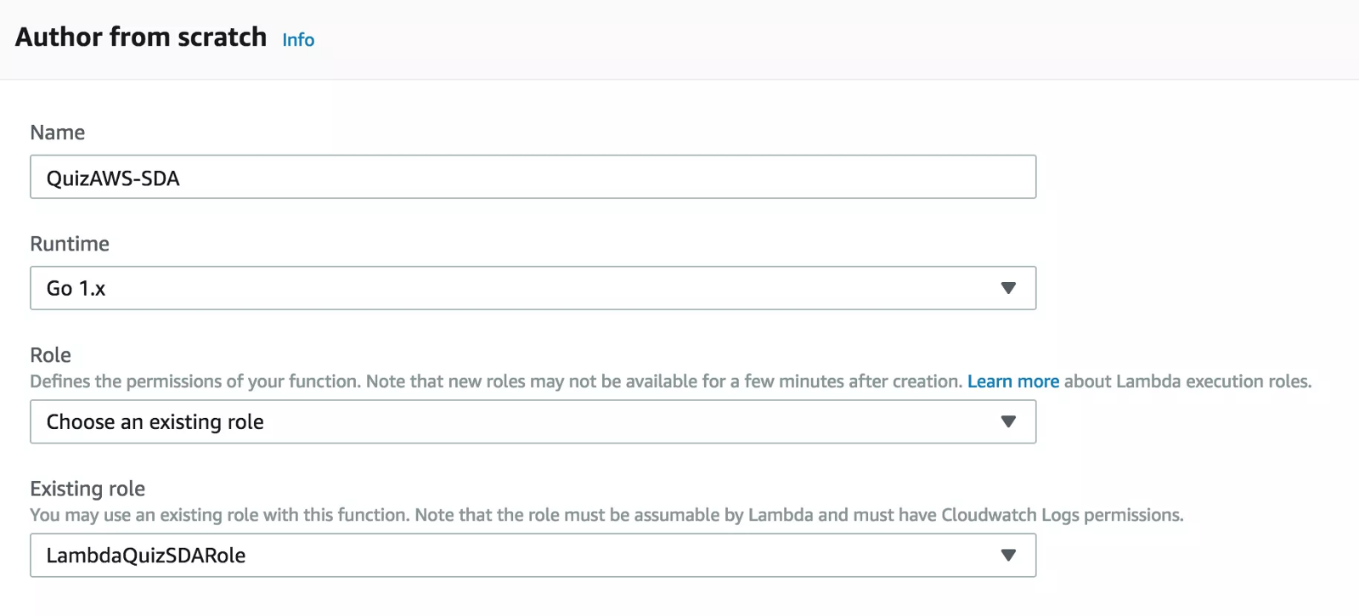Click the Role field label
Screen dimensions: 1359x616
pos(51,355)
